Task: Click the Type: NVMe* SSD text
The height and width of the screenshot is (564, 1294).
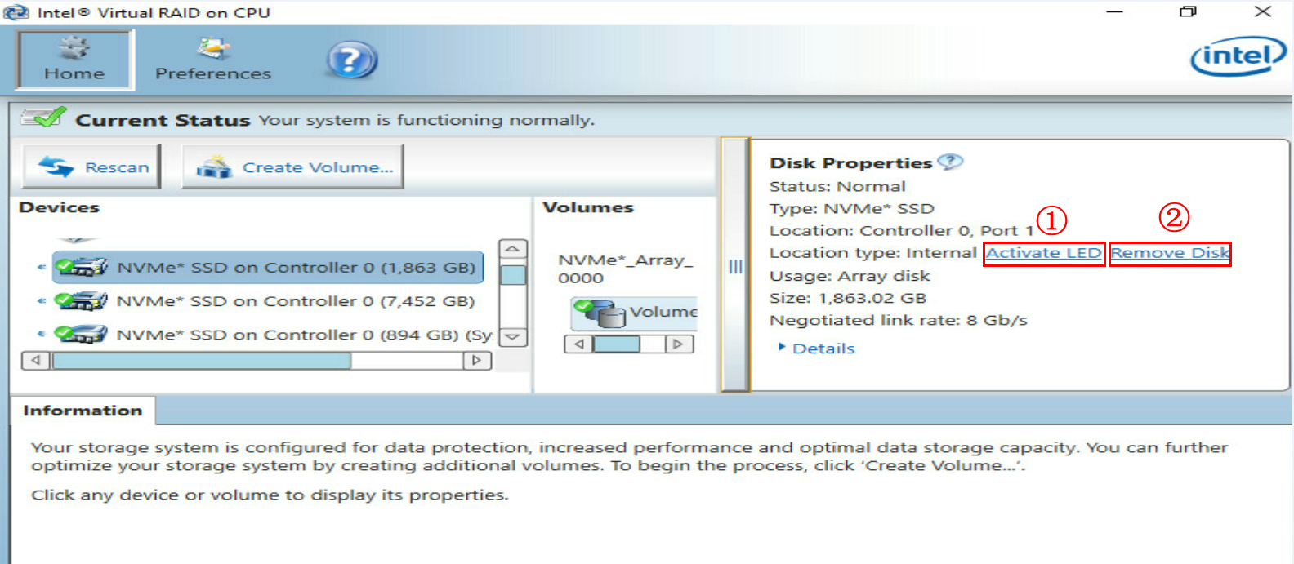Action: point(852,208)
